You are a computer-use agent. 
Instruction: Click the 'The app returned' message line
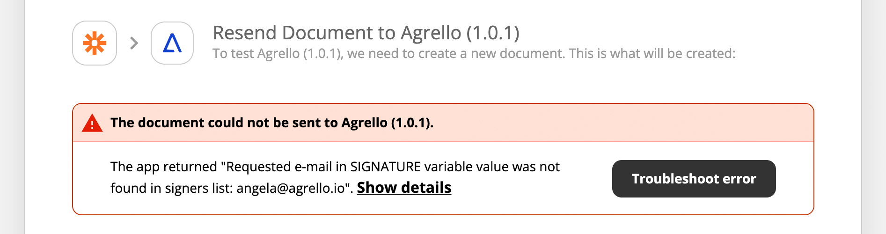tap(335, 167)
